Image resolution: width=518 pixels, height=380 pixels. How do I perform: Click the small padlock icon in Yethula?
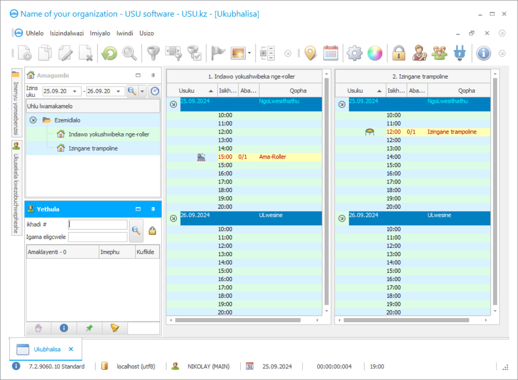pyautogui.click(x=152, y=231)
